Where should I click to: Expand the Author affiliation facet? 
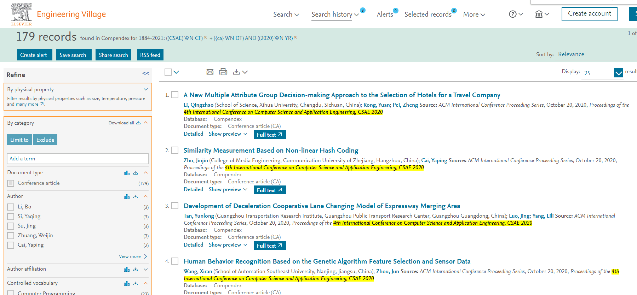145,270
